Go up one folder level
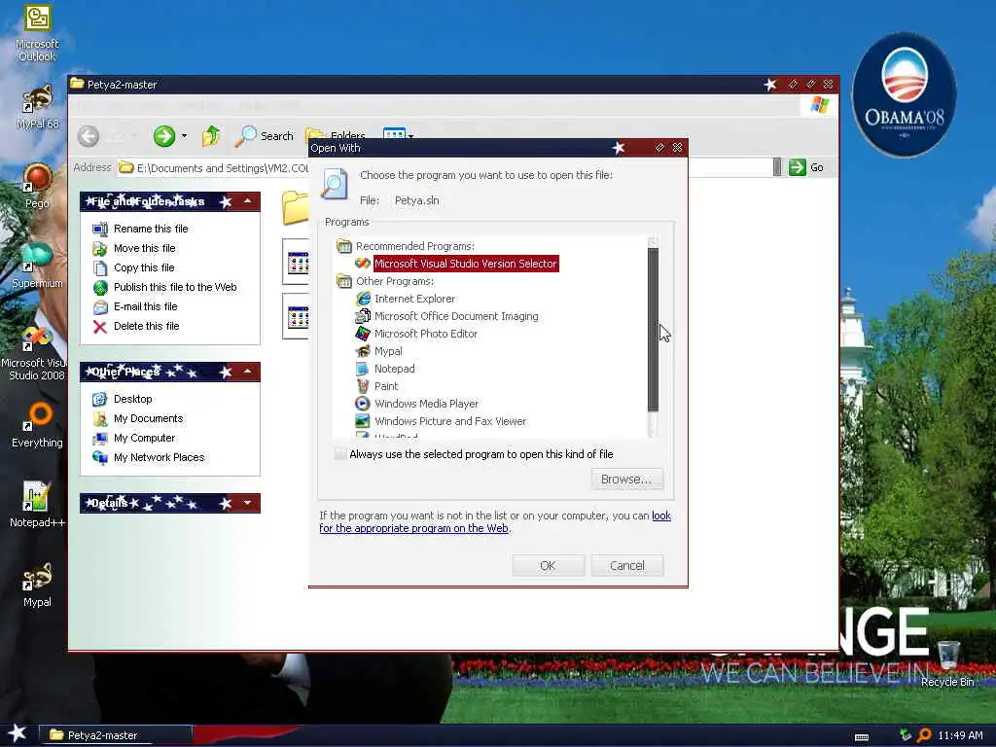Image resolution: width=996 pixels, height=747 pixels. coord(211,136)
